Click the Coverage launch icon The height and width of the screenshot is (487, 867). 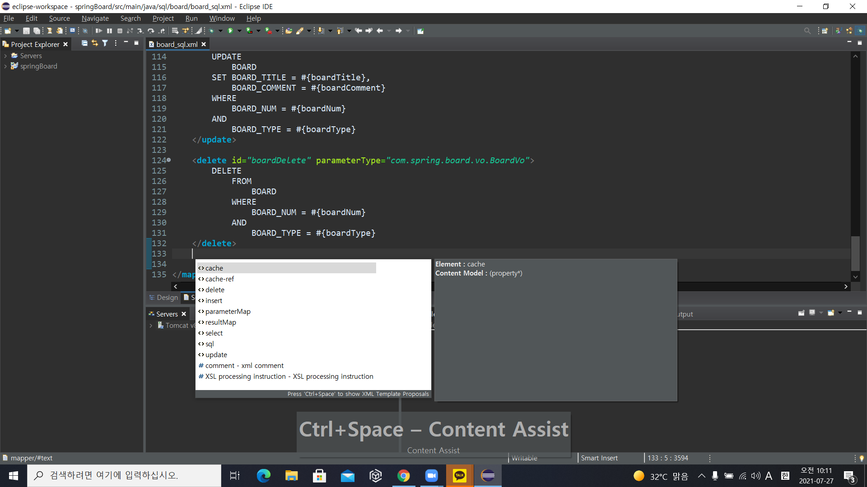click(x=249, y=31)
